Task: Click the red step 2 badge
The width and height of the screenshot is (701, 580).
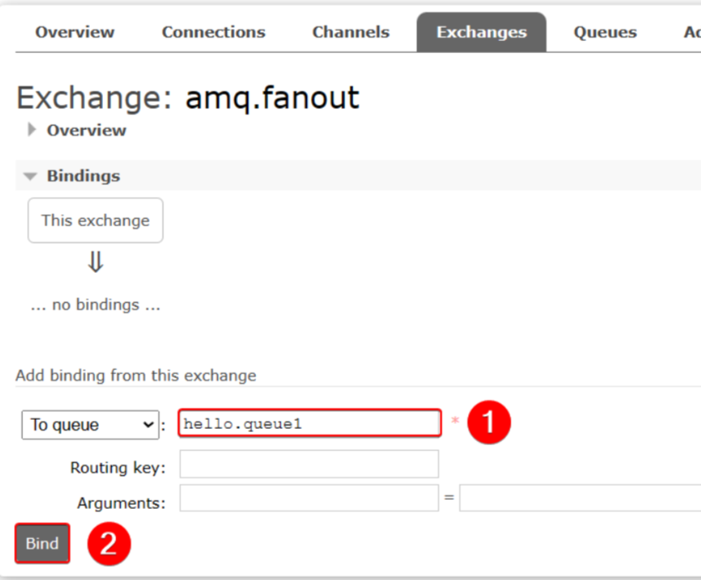Action: (x=109, y=544)
